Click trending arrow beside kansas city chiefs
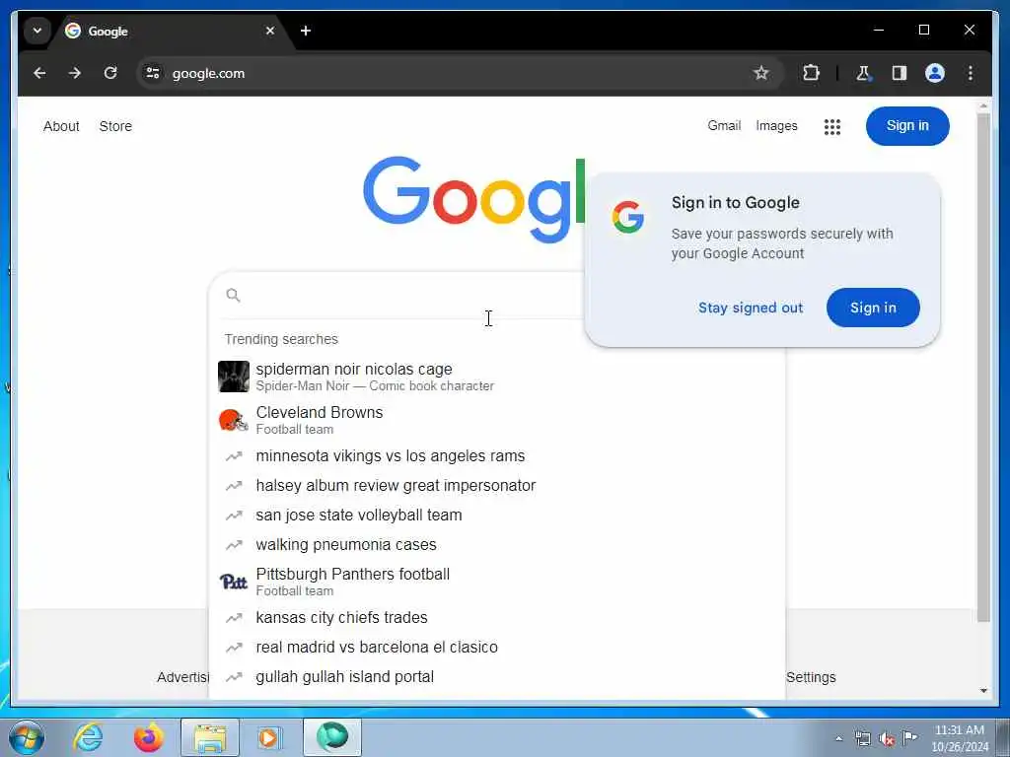 click(233, 618)
